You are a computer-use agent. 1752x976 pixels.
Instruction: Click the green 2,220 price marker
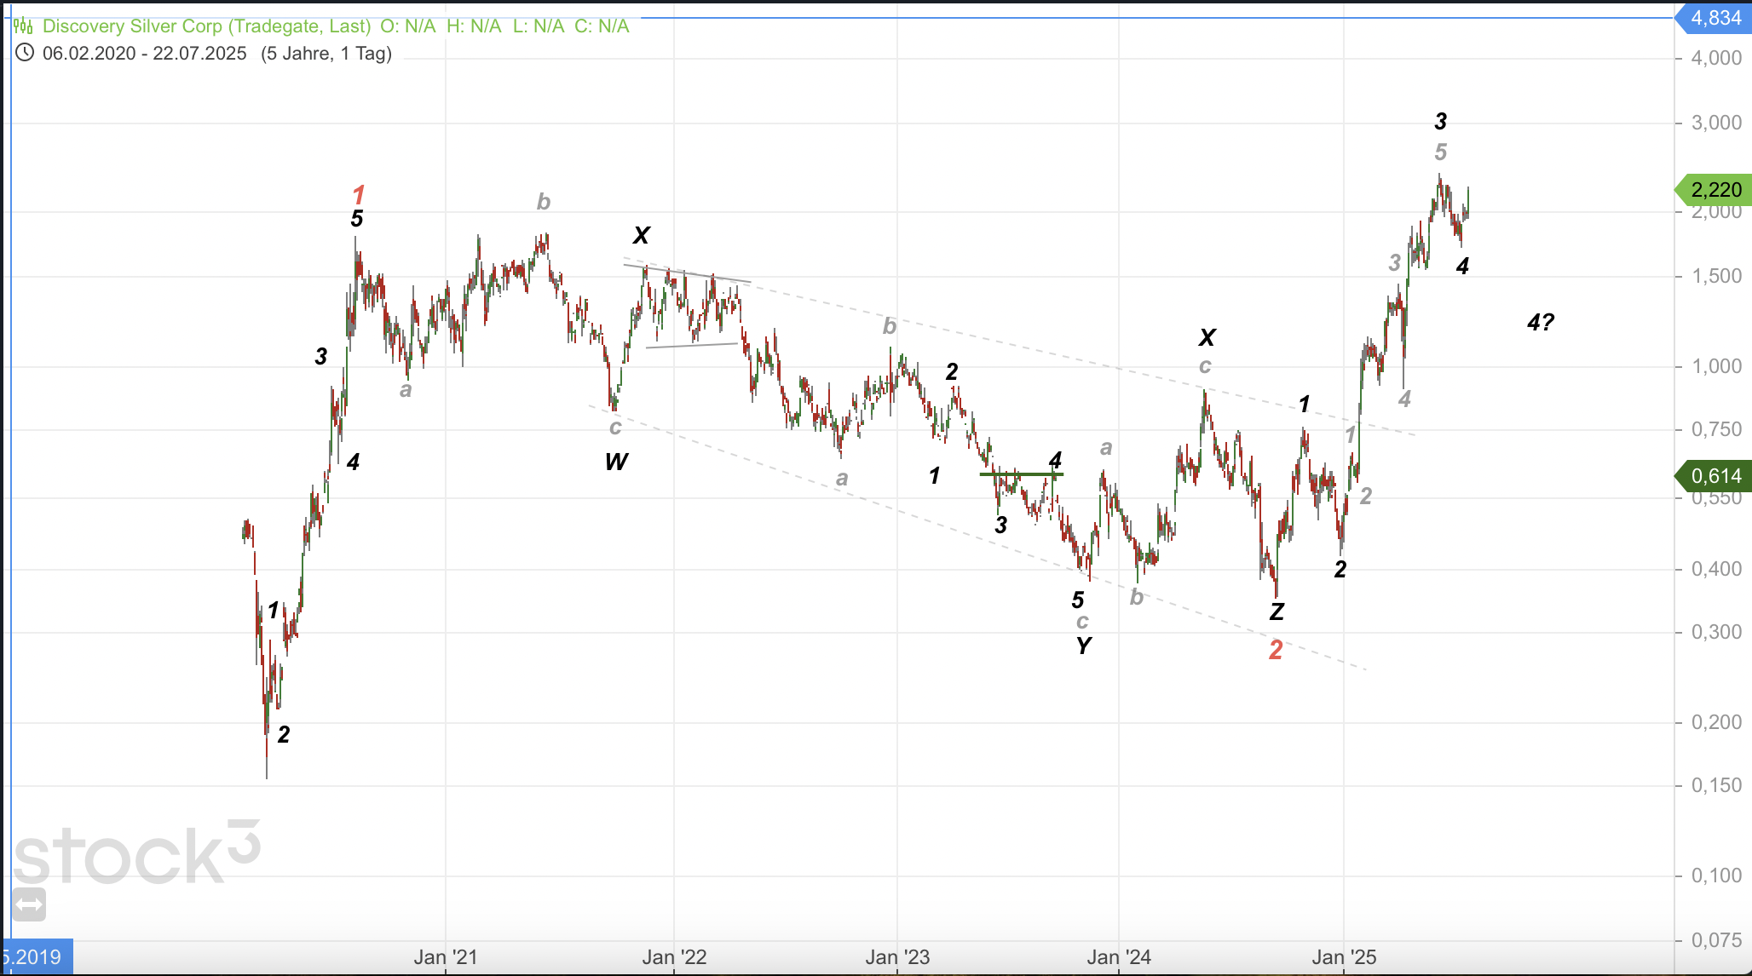tap(1715, 190)
